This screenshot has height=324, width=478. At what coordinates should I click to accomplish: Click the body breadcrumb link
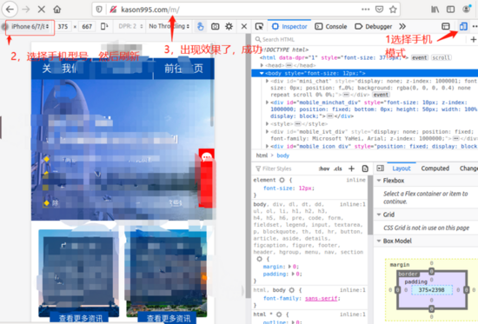(x=282, y=155)
